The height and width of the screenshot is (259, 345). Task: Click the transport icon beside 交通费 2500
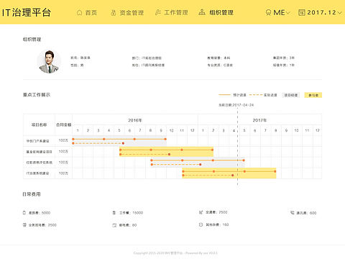point(201,212)
